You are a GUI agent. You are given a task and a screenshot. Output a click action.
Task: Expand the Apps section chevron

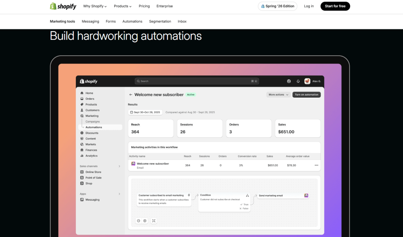119,194
